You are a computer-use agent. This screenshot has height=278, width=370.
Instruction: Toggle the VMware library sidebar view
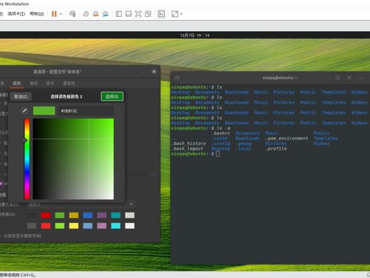(x=119, y=14)
